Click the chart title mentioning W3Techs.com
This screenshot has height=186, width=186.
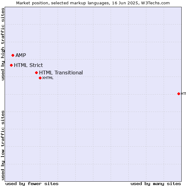93,3
